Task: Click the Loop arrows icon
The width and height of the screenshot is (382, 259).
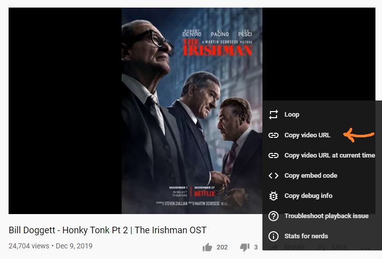Action: coord(274,115)
